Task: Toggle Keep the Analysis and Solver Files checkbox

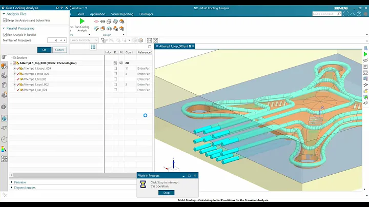Action: pyautogui.click(x=5, y=20)
